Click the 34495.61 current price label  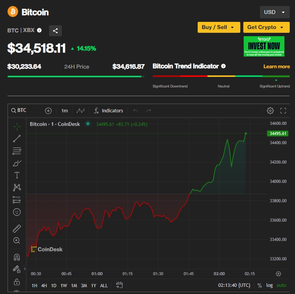tap(278, 133)
